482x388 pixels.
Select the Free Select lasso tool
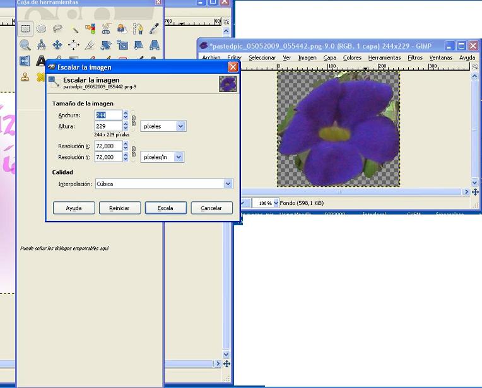click(x=57, y=29)
